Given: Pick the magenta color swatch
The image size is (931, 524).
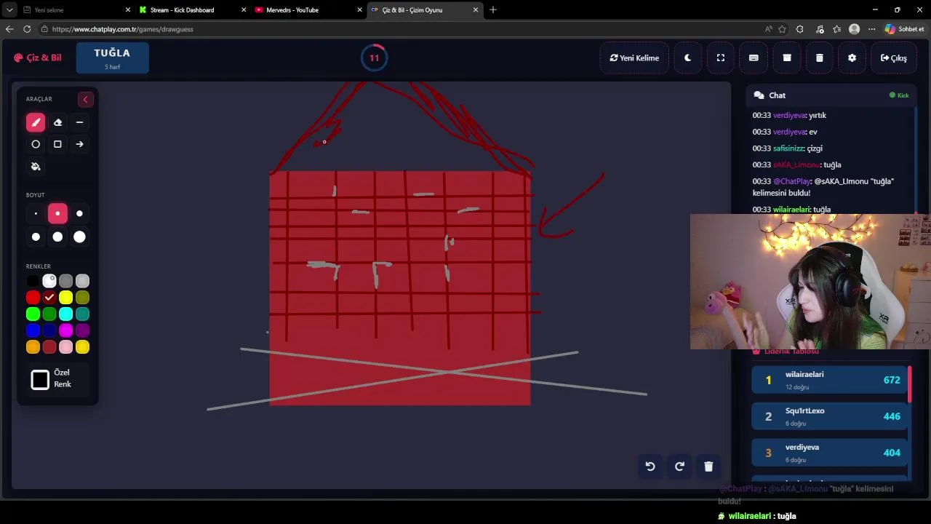Looking at the screenshot, I should tap(66, 331).
